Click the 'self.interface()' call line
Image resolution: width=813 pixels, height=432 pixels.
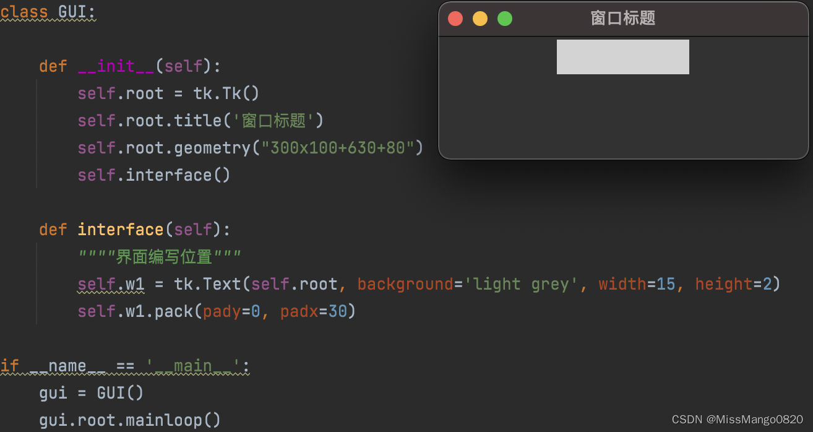point(154,175)
